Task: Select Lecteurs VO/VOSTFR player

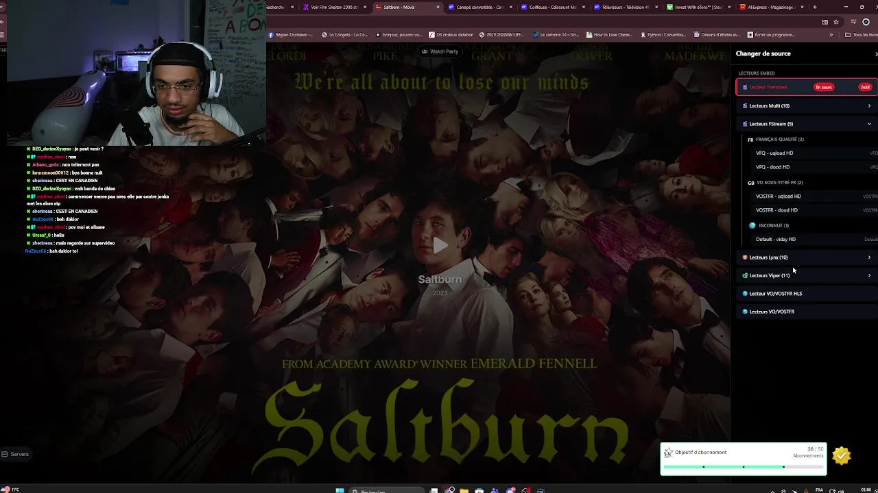Action: click(x=806, y=312)
